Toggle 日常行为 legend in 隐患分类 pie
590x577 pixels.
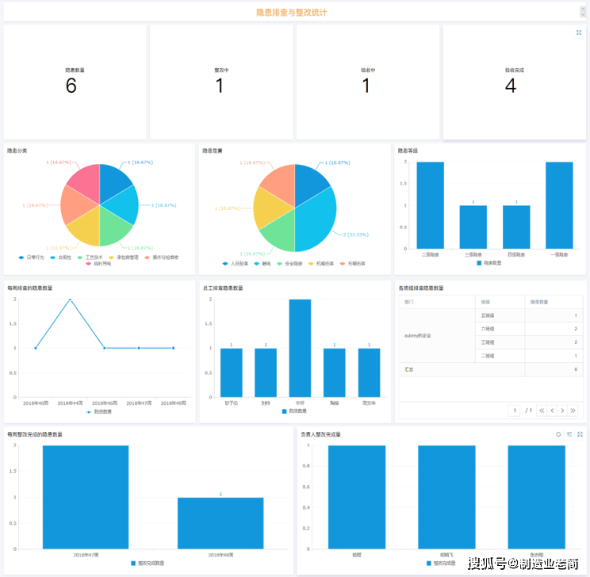(x=31, y=258)
